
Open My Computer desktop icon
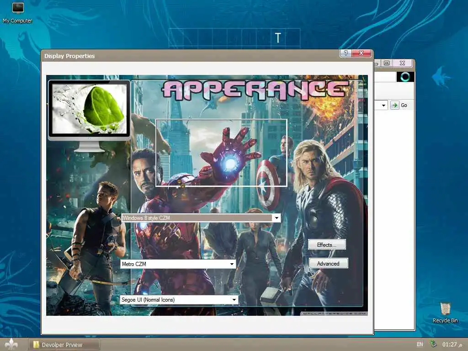pos(18,12)
